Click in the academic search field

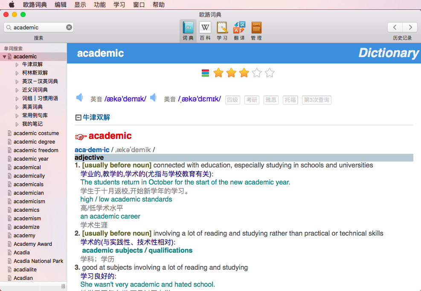pyautogui.click(x=39, y=27)
